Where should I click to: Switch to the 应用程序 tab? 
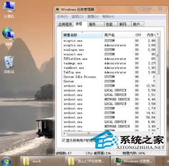coord(65,24)
